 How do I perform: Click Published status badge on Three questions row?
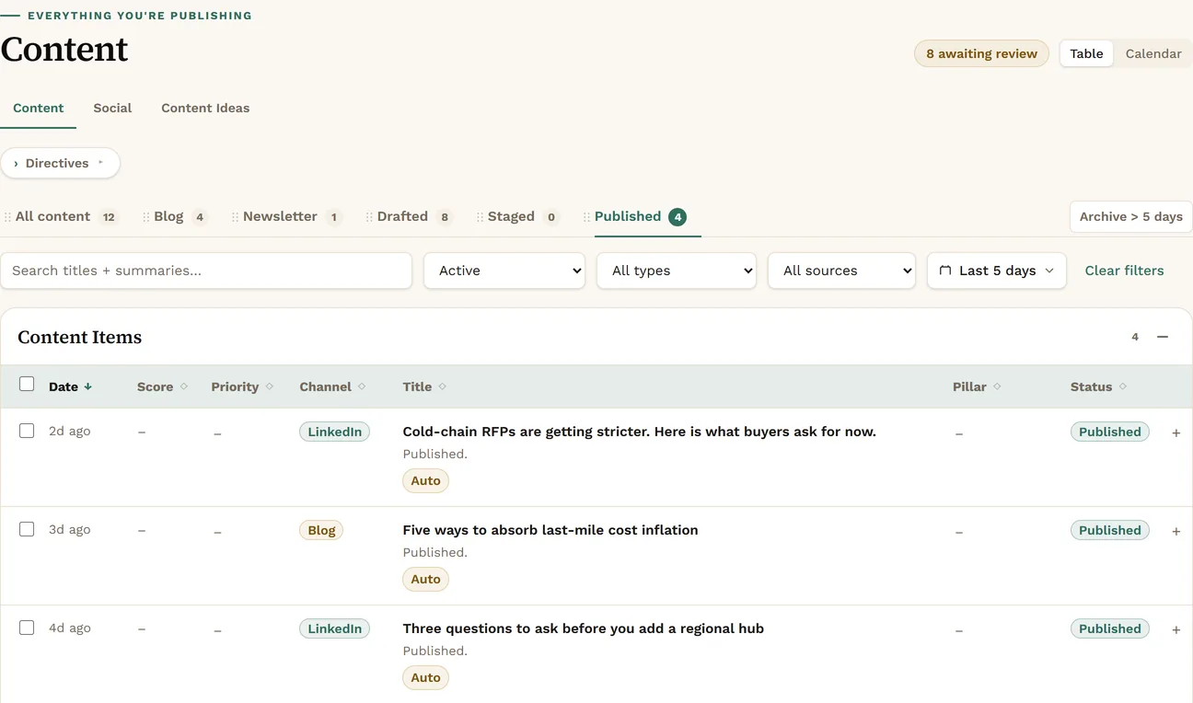click(1109, 628)
